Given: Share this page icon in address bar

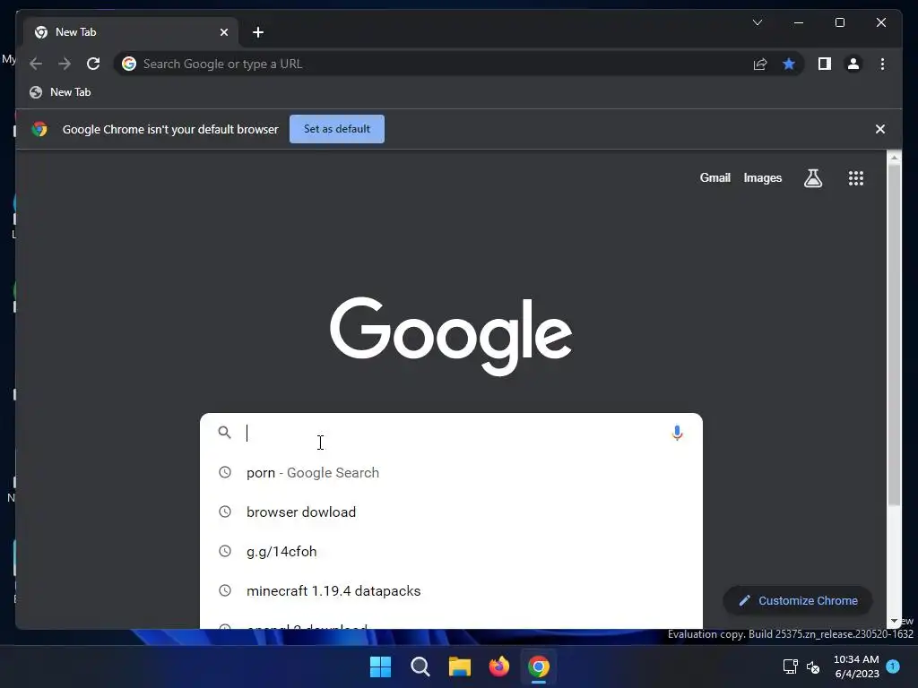Looking at the screenshot, I should coord(760,64).
